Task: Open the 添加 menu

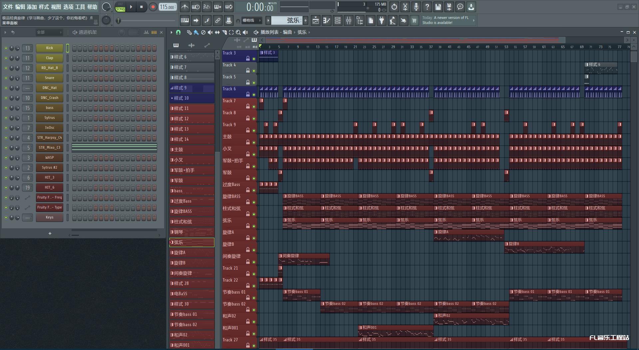Action: 32,7
